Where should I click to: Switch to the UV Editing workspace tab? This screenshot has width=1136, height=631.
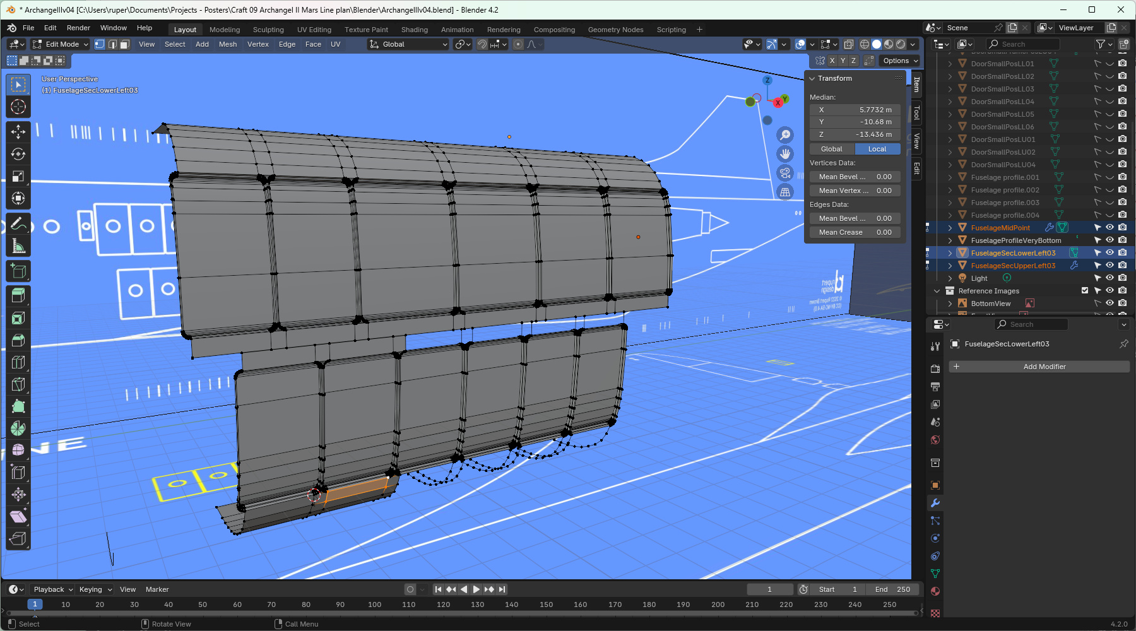[314, 30]
